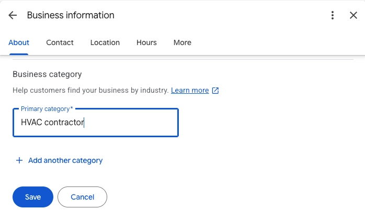The width and height of the screenshot is (365, 220).
Task: Open the three-dot more options menu
Action: pos(333,15)
